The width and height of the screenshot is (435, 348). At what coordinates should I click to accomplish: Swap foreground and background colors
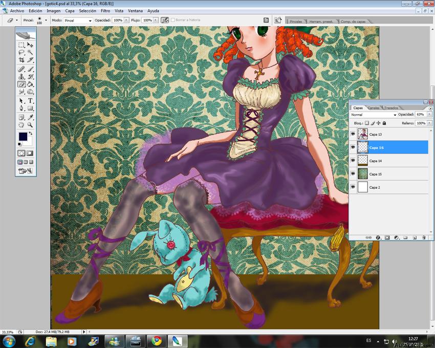30,134
